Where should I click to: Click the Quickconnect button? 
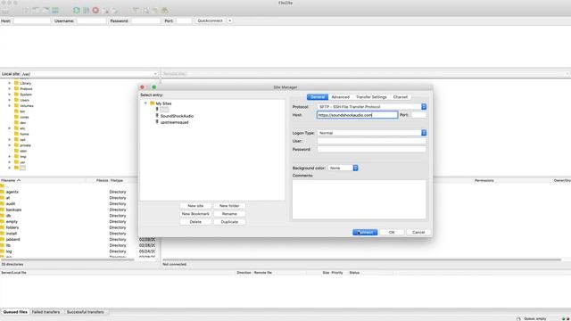tap(211, 21)
